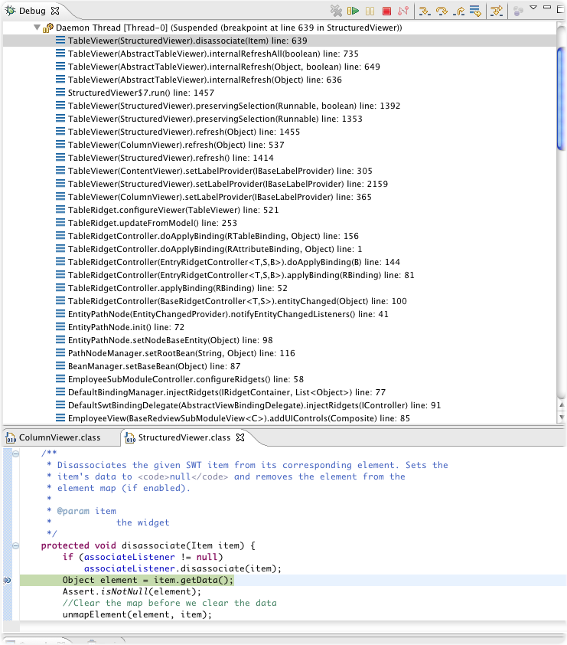Open the Debug view menu triangle
Viewport: 567px width, 645px height.
tap(533, 8)
